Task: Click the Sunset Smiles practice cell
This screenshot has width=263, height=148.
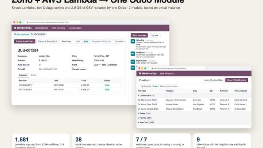Action: [172, 105]
